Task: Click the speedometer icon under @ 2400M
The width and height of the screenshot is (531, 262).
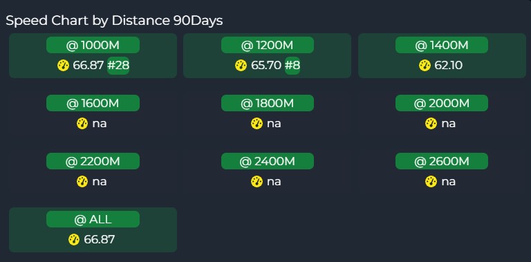Action: tap(257, 182)
